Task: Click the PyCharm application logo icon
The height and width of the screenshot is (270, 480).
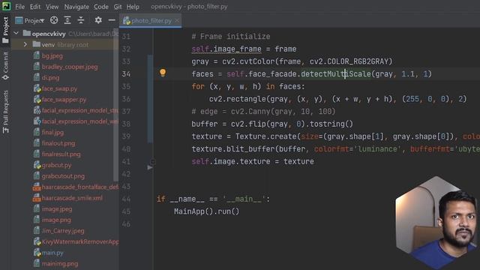Action: coord(6,6)
